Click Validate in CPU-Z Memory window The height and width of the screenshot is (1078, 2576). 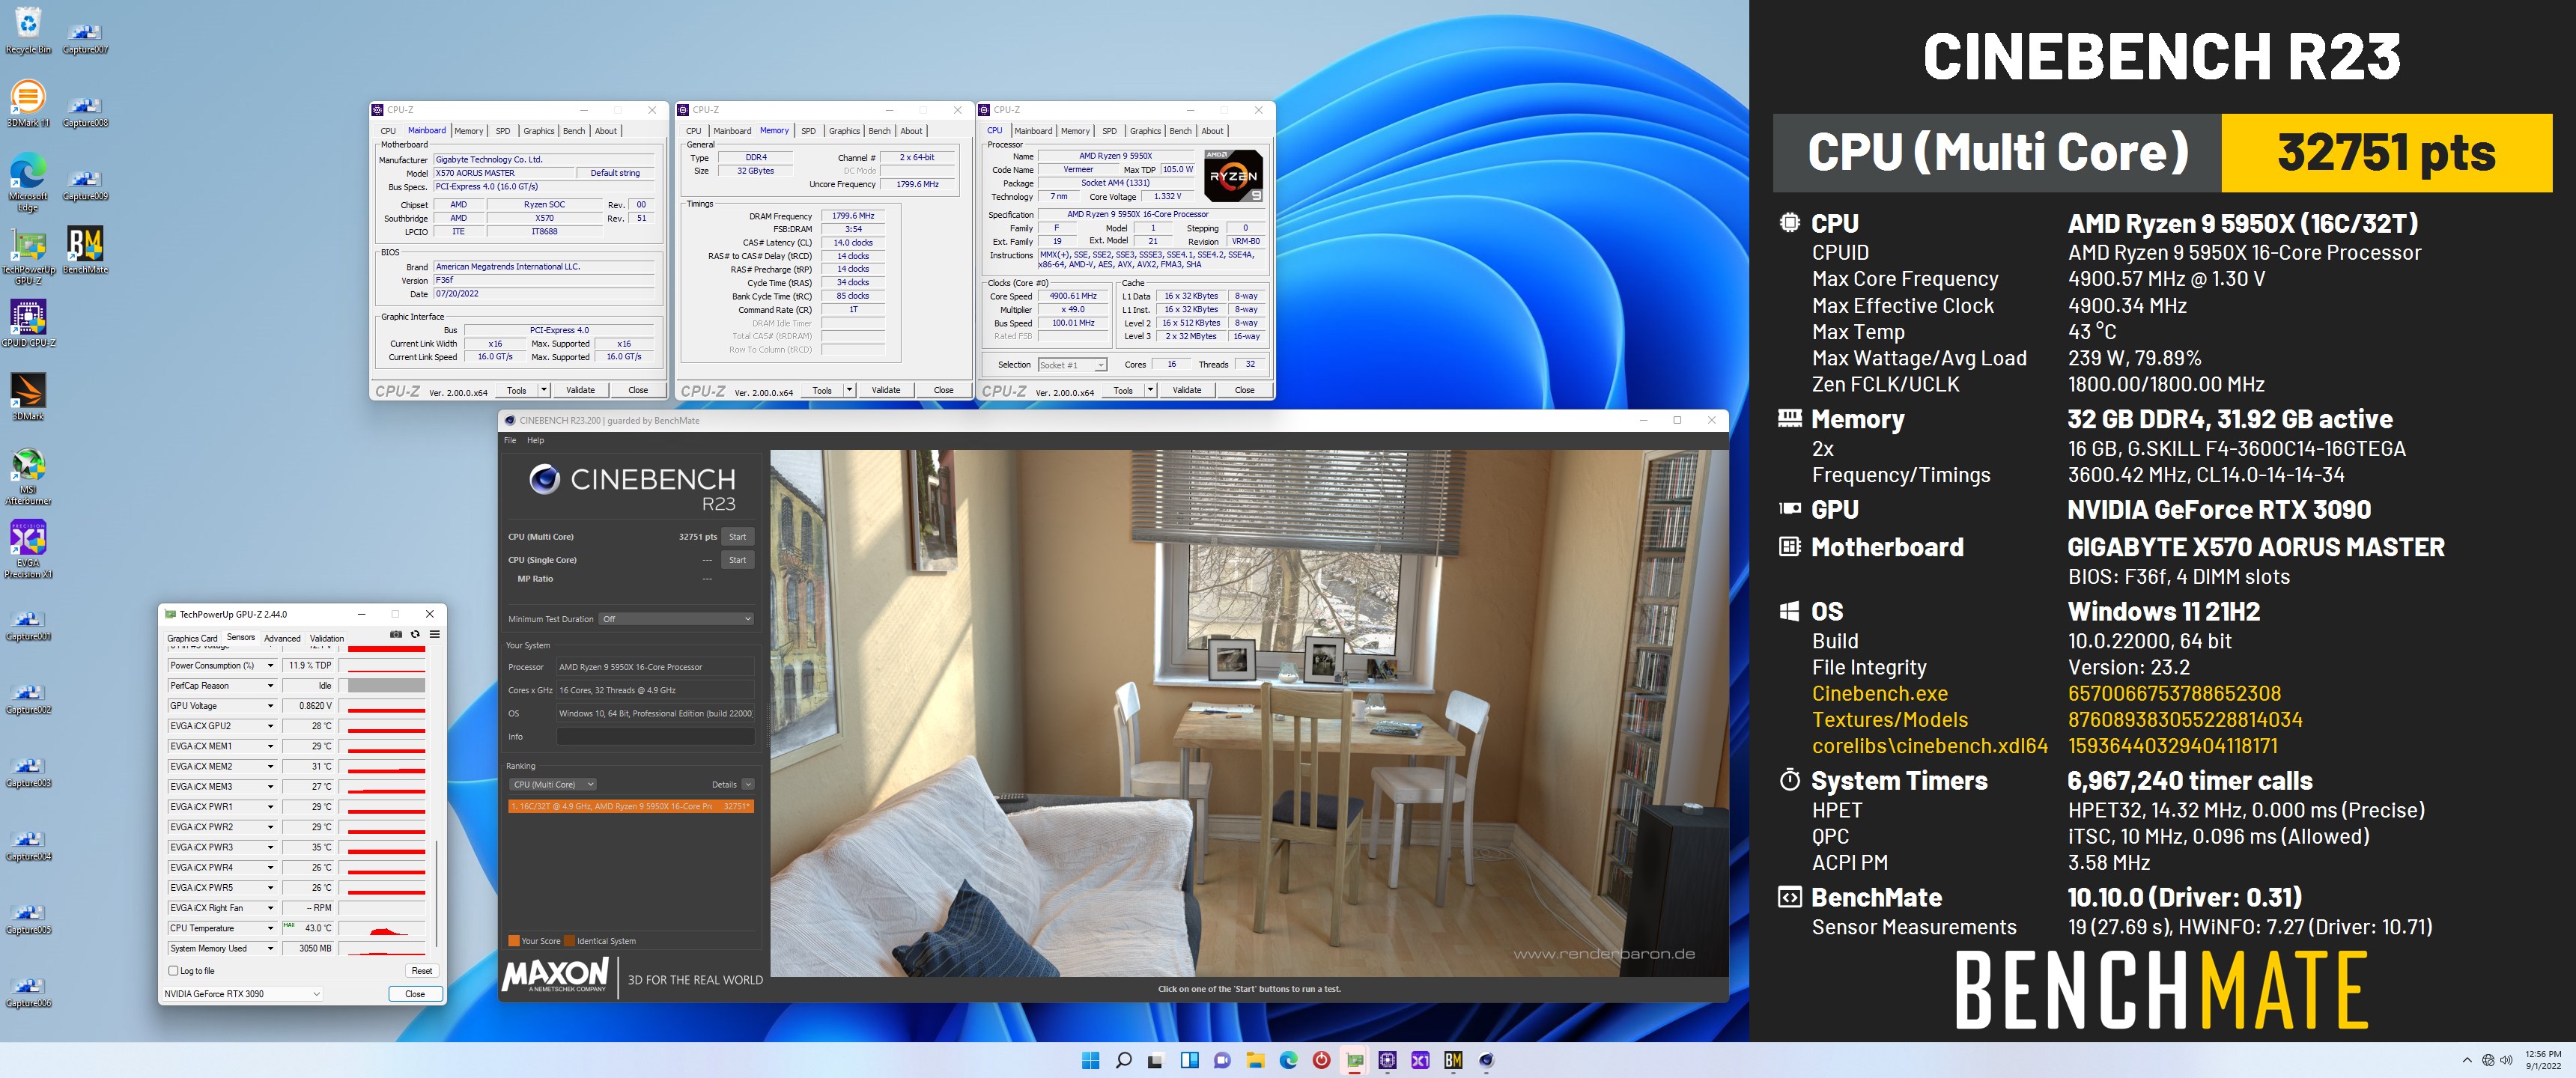pyautogui.click(x=886, y=390)
